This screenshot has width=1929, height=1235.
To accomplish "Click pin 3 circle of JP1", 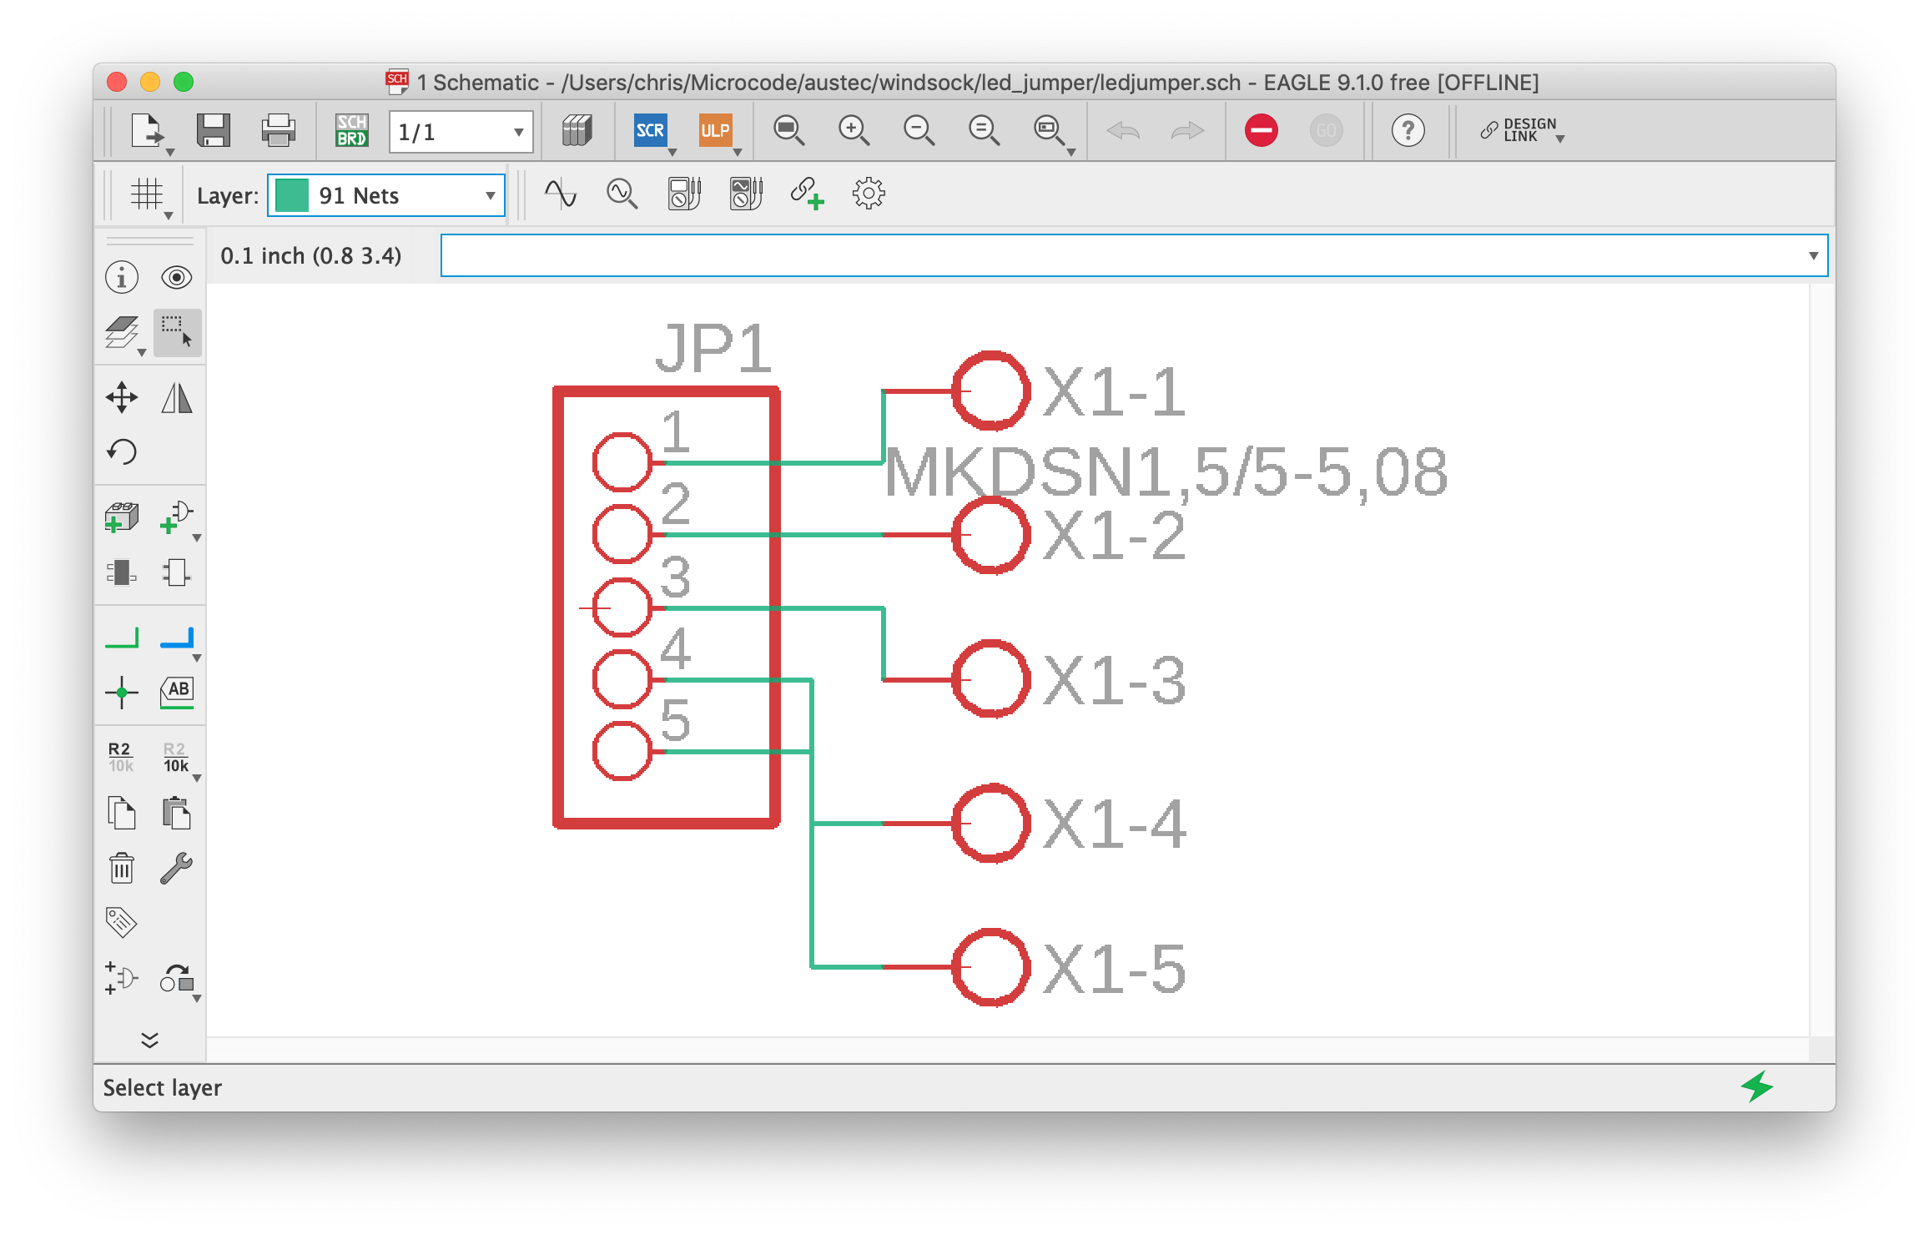I will pos(622,607).
